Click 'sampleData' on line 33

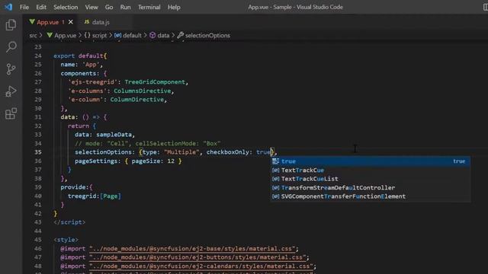tap(114, 135)
